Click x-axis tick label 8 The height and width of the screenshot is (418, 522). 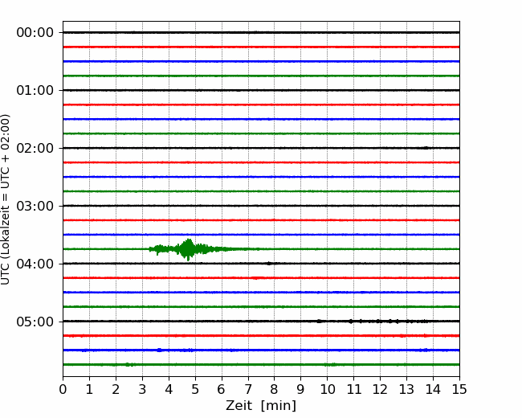coord(275,389)
